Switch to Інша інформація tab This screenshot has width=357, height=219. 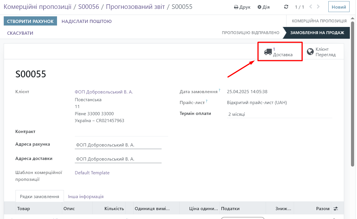(x=86, y=197)
